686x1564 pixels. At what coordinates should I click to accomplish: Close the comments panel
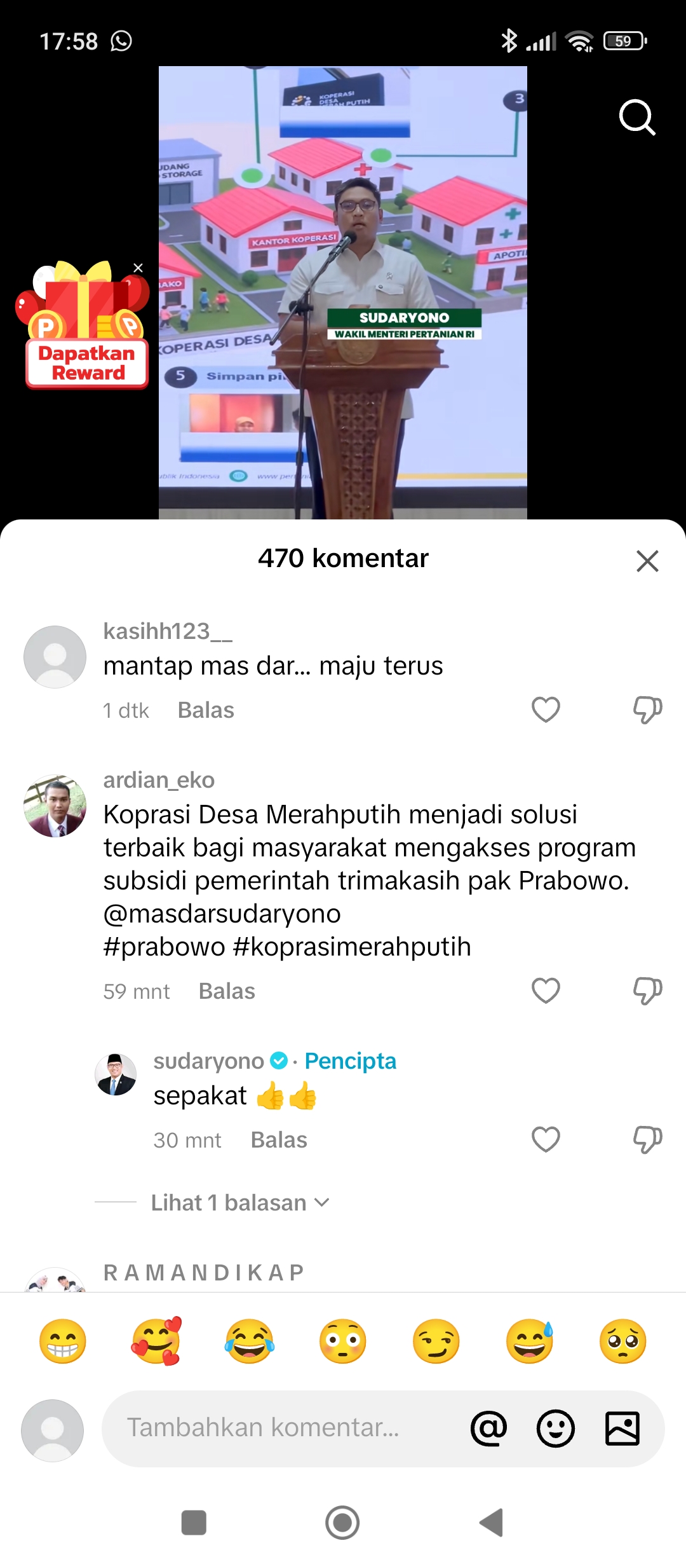click(647, 561)
